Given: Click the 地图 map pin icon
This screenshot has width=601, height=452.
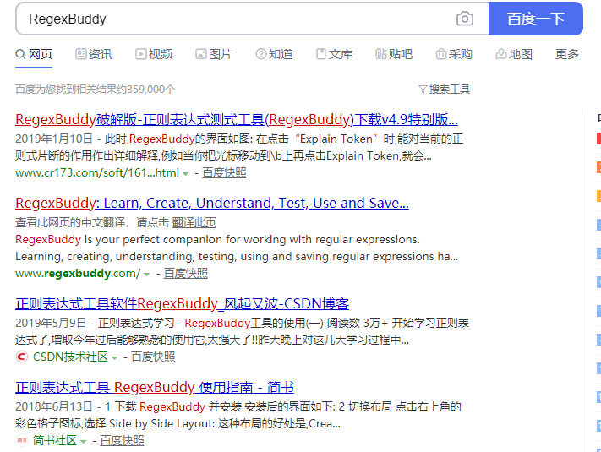Looking at the screenshot, I should pyautogui.click(x=501, y=54).
